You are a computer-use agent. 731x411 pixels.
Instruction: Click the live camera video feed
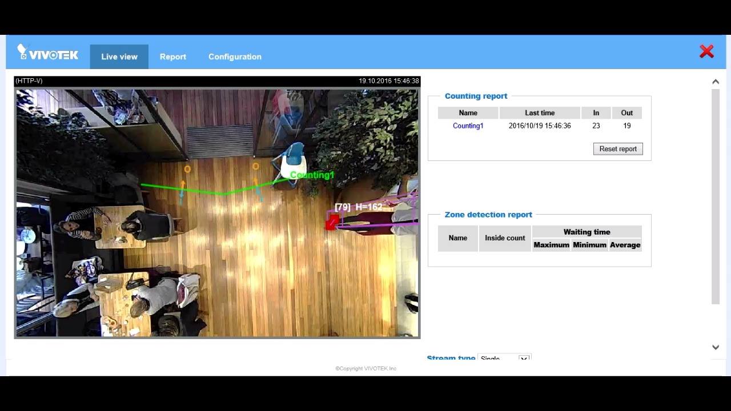(217, 212)
